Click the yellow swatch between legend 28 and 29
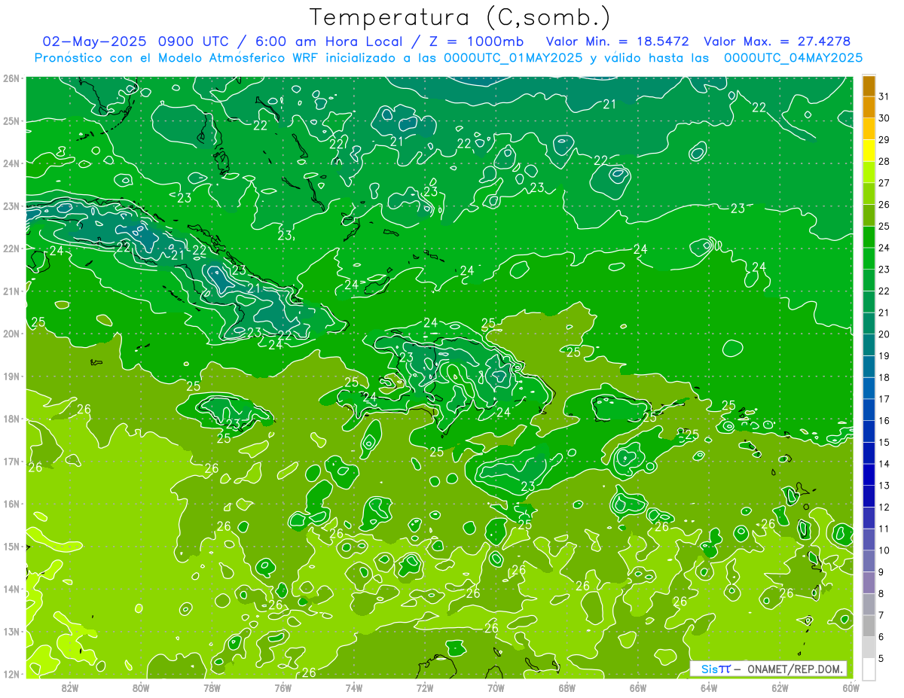Image resolution: width=904 pixels, height=698 pixels. click(869, 151)
